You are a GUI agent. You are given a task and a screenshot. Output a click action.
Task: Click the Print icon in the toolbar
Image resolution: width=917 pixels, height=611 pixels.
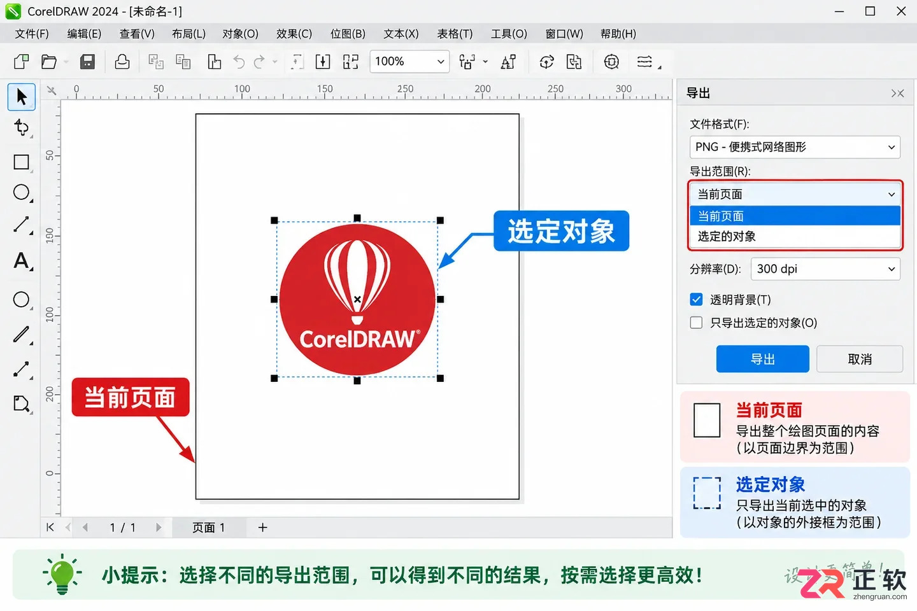click(122, 62)
